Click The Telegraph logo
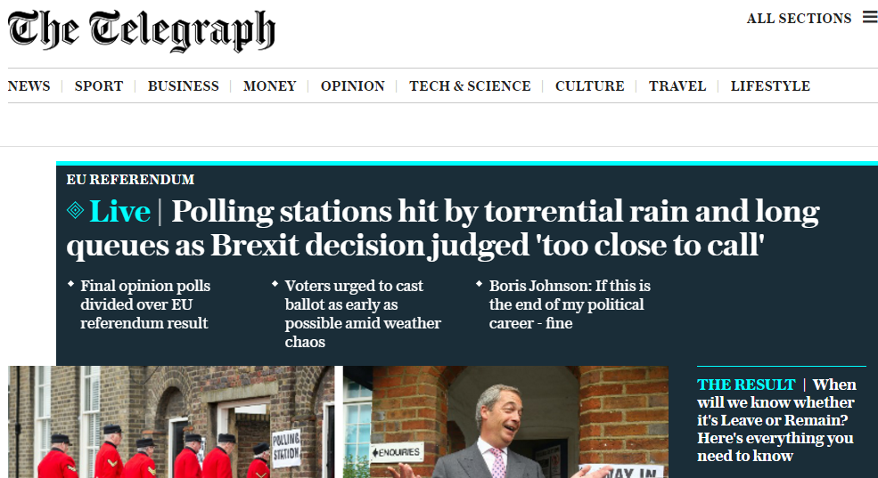The width and height of the screenshot is (878, 478). click(141, 31)
